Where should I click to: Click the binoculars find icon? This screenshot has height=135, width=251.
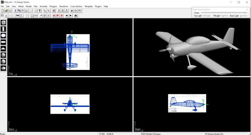coord(76,16)
